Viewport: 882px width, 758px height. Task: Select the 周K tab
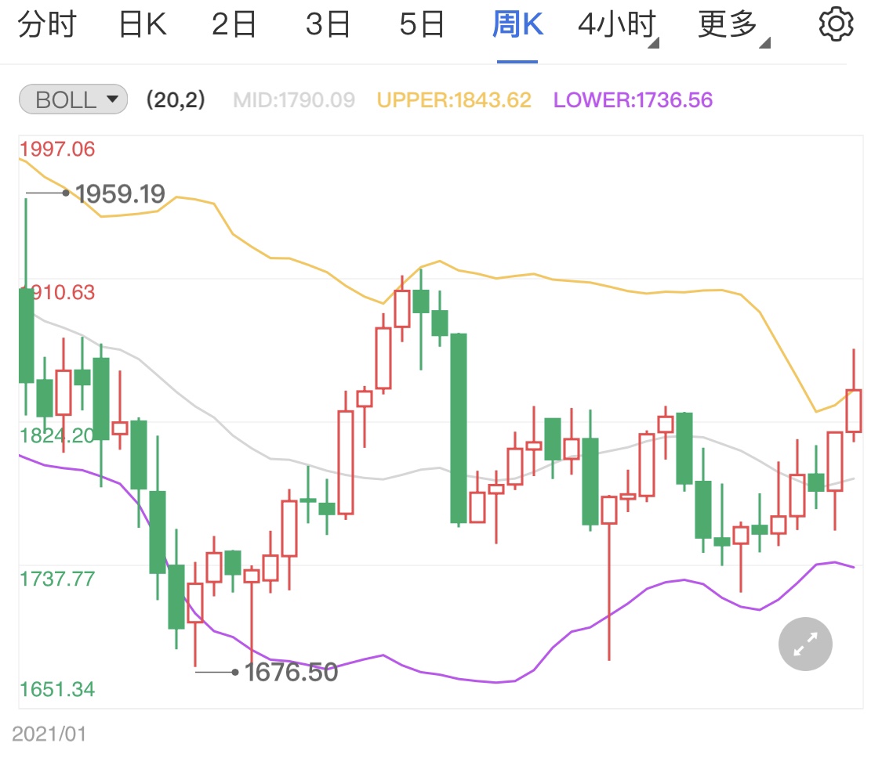pos(517,25)
